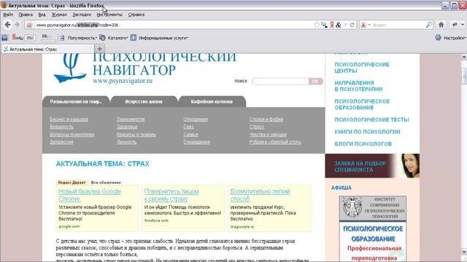Open the Файл menu

(x=8, y=15)
